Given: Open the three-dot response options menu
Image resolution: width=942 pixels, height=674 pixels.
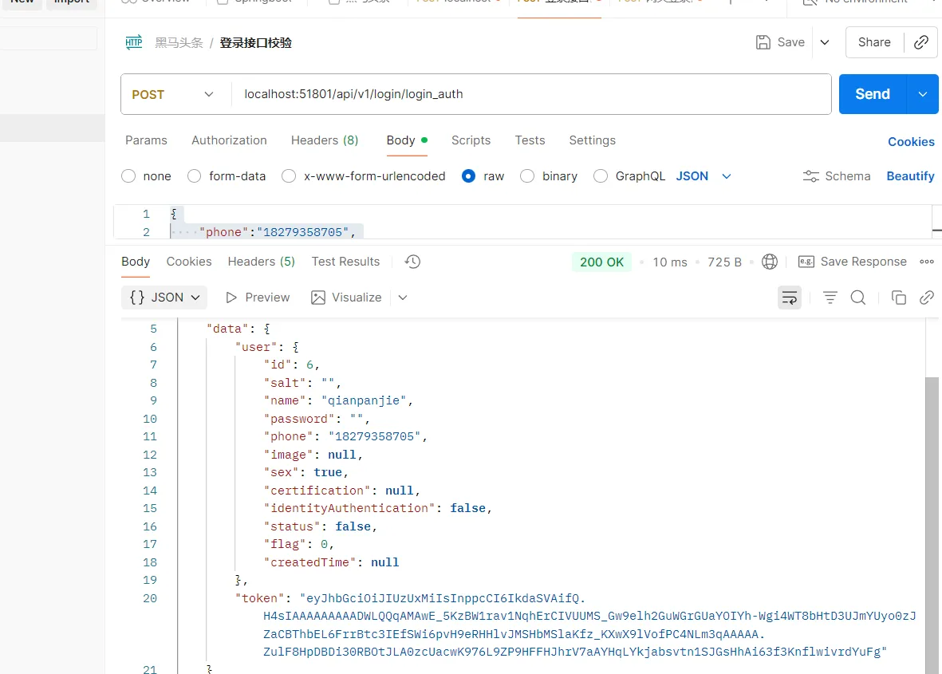Looking at the screenshot, I should pyautogui.click(x=926, y=262).
